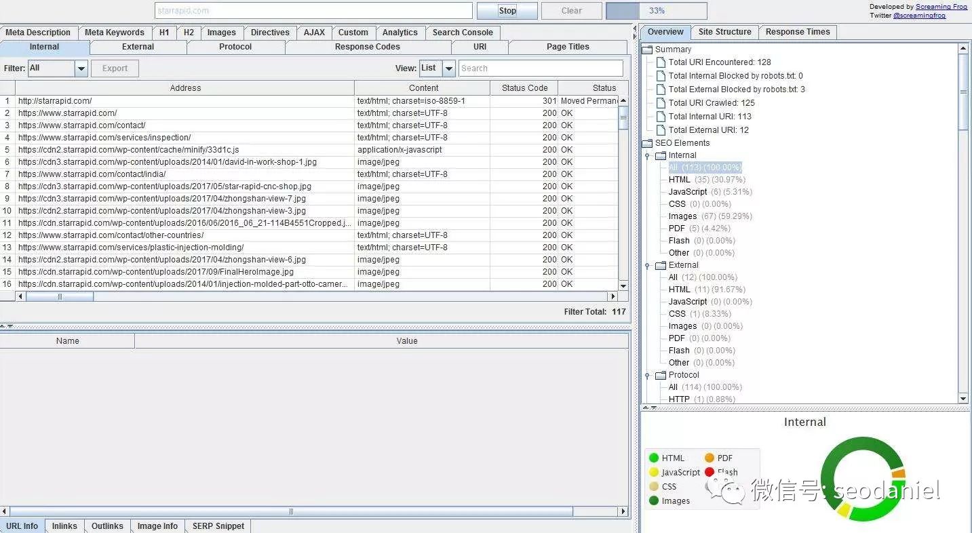The height and width of the screenshot is (533, 972).
Task: Switch to the Directives tab
Action: [x=270, y=33]
